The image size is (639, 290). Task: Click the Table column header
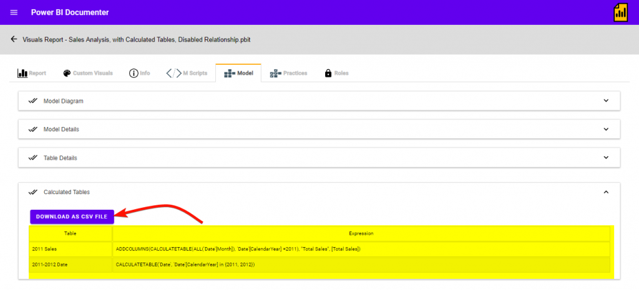(71, 233)
